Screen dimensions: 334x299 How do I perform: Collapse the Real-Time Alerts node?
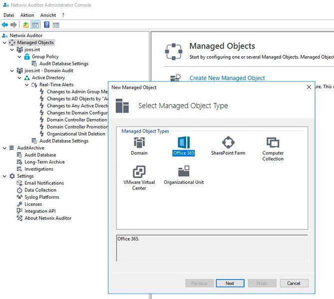click(x=27, y=85)
